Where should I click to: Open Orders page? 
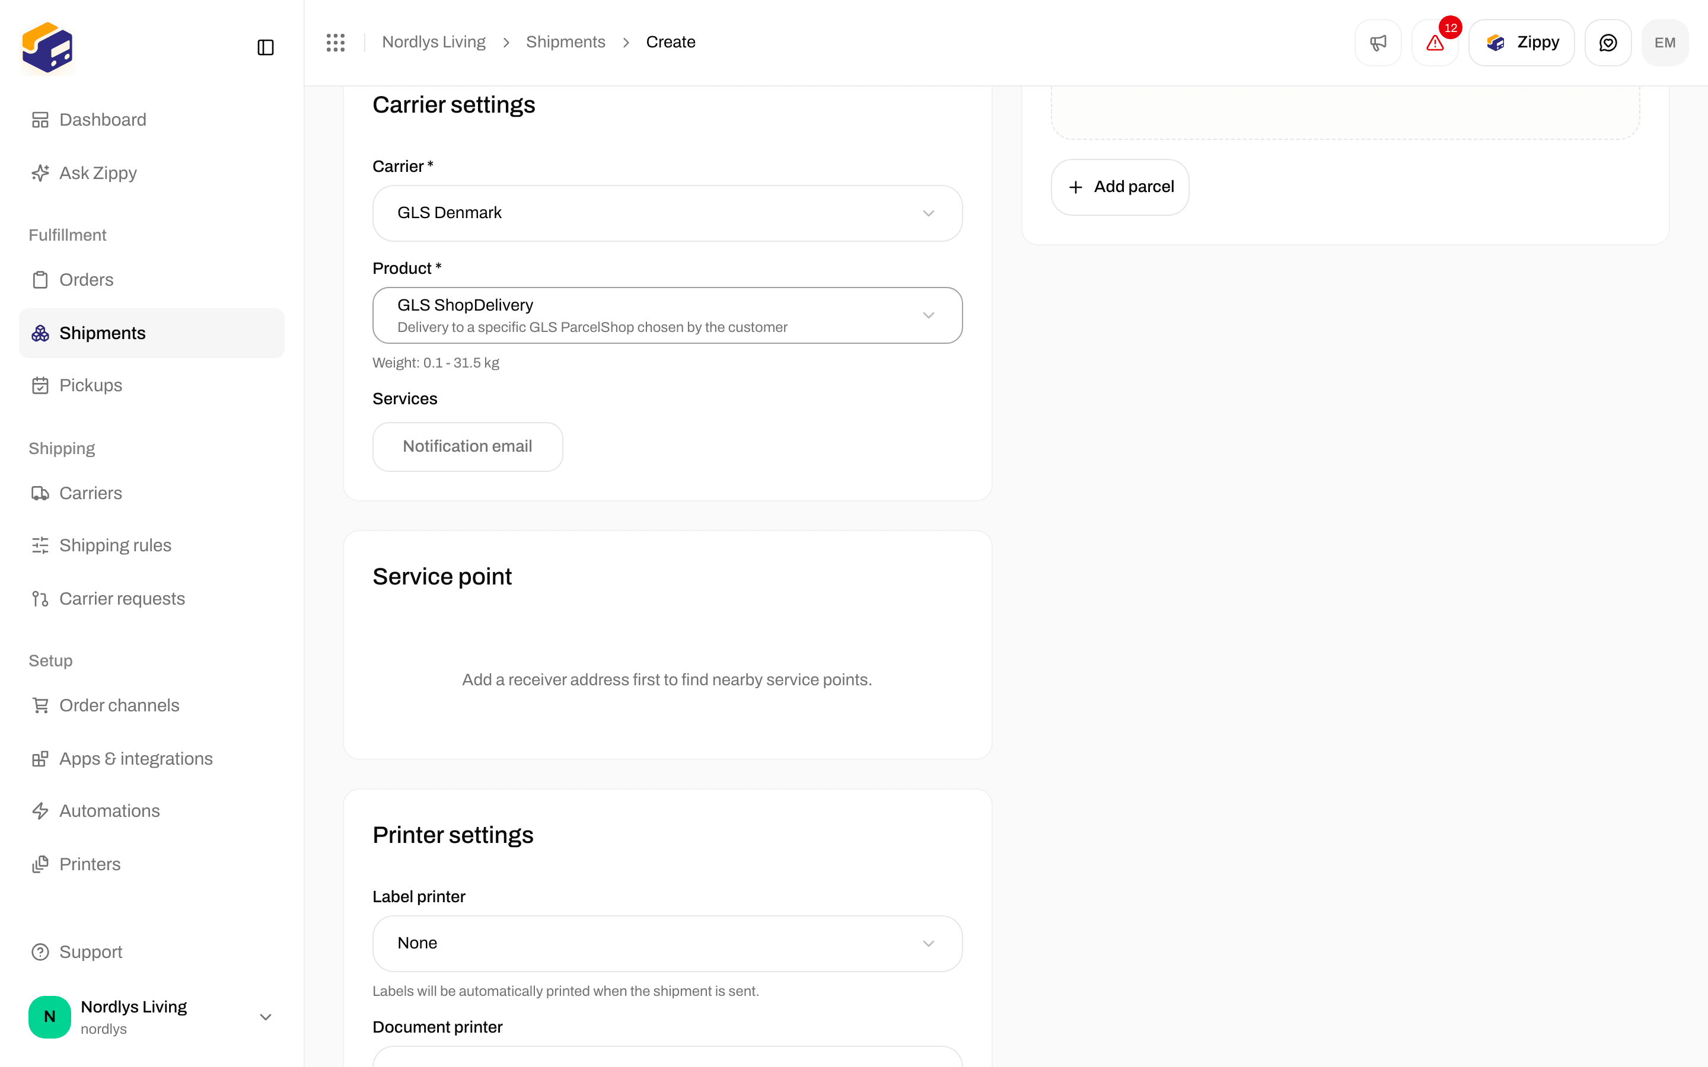[152, 279]
